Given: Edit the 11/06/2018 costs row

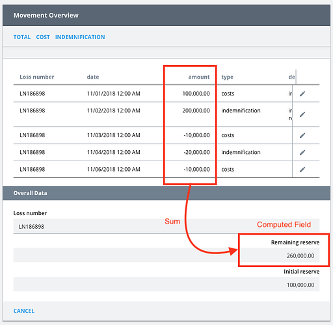Looking at the screenshot, I should (x=302, y=169).
